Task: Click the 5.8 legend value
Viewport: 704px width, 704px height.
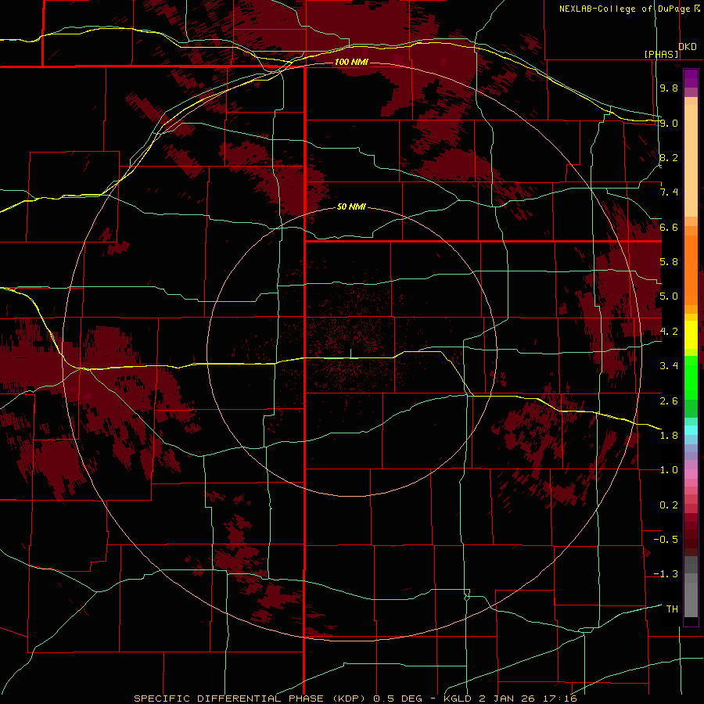Action: 669,262
